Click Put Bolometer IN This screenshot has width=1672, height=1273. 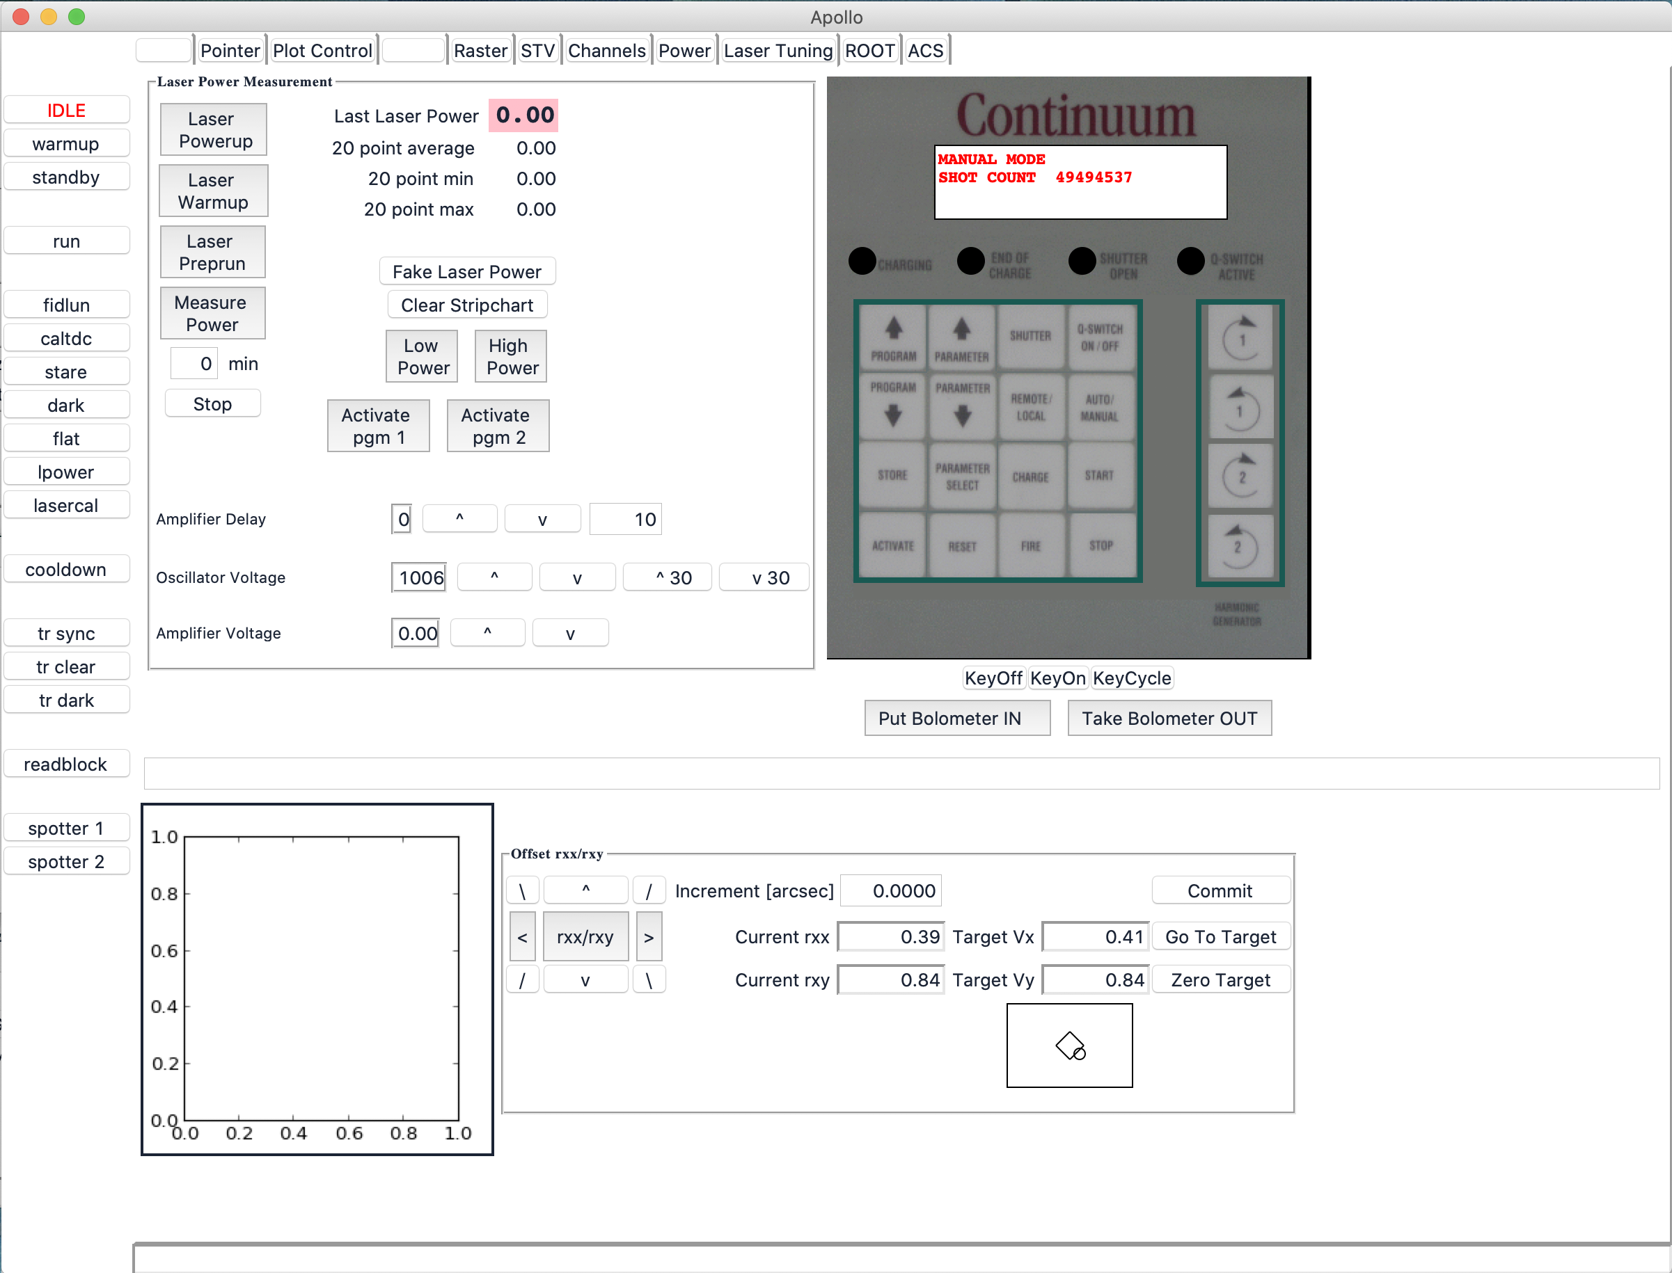(x=957, y=718)
